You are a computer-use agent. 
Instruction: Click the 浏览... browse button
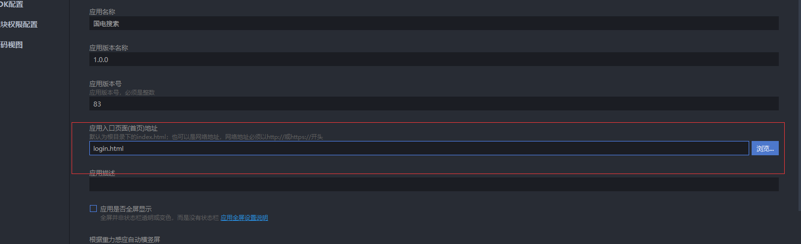coord(765,148)
